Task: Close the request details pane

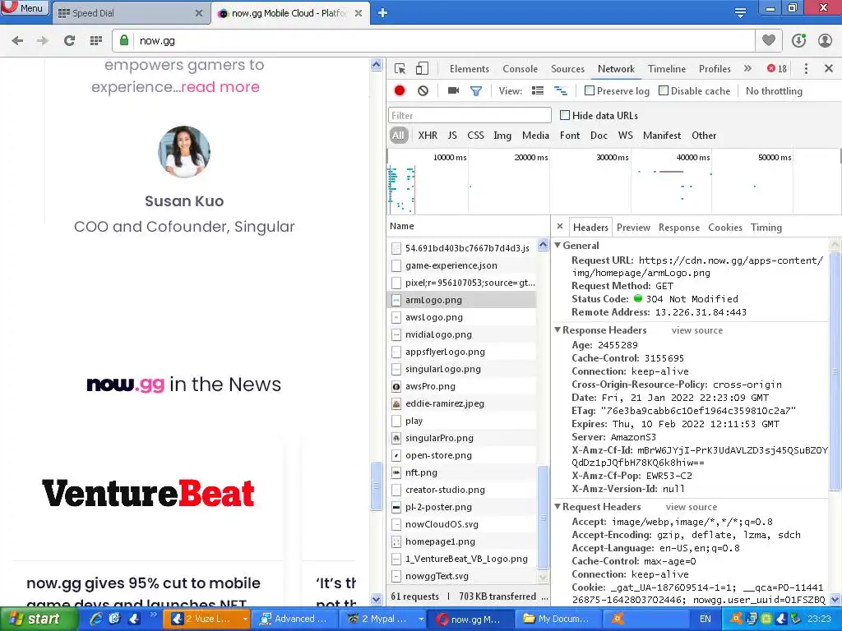Action: 559,227
